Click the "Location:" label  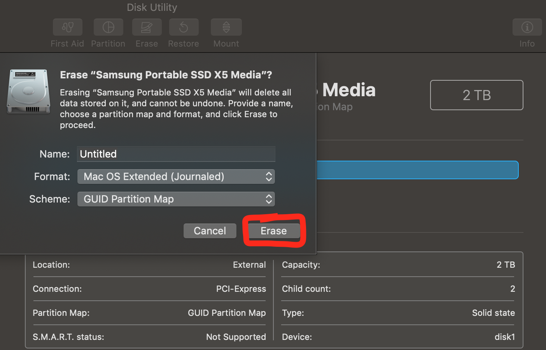(51, 265)
